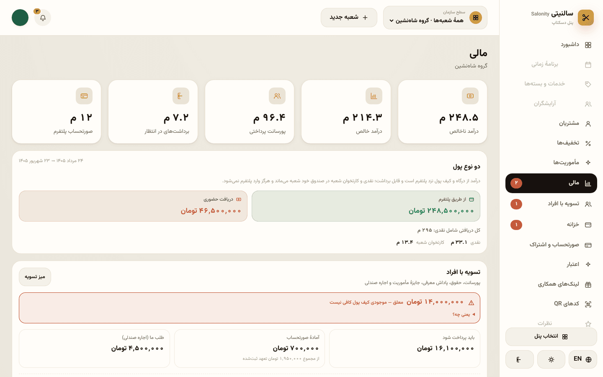
Task: Switch language with the EN globe button
Action: click(x=583, y=359)
